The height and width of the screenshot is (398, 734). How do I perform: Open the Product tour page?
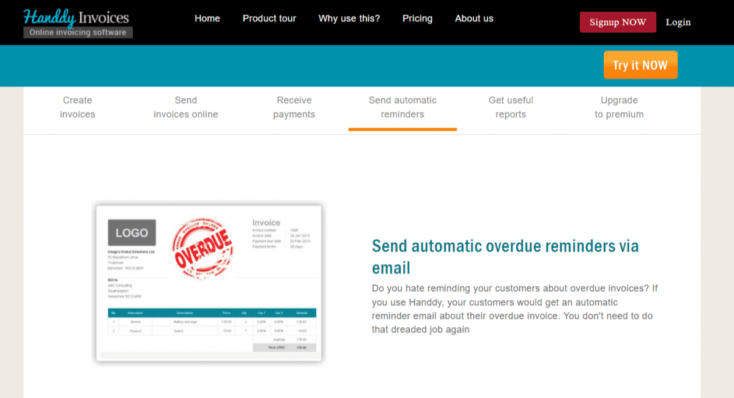(269, 18)
